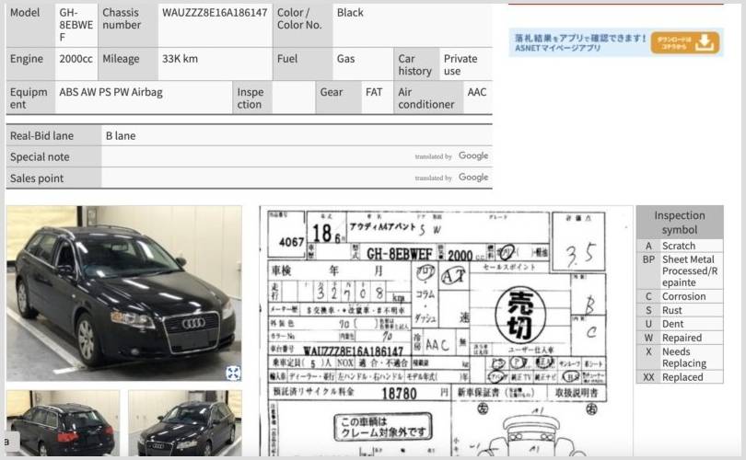Click the chassis number WAUZZZ8E16A186147 value

click(x=215, y=13)
